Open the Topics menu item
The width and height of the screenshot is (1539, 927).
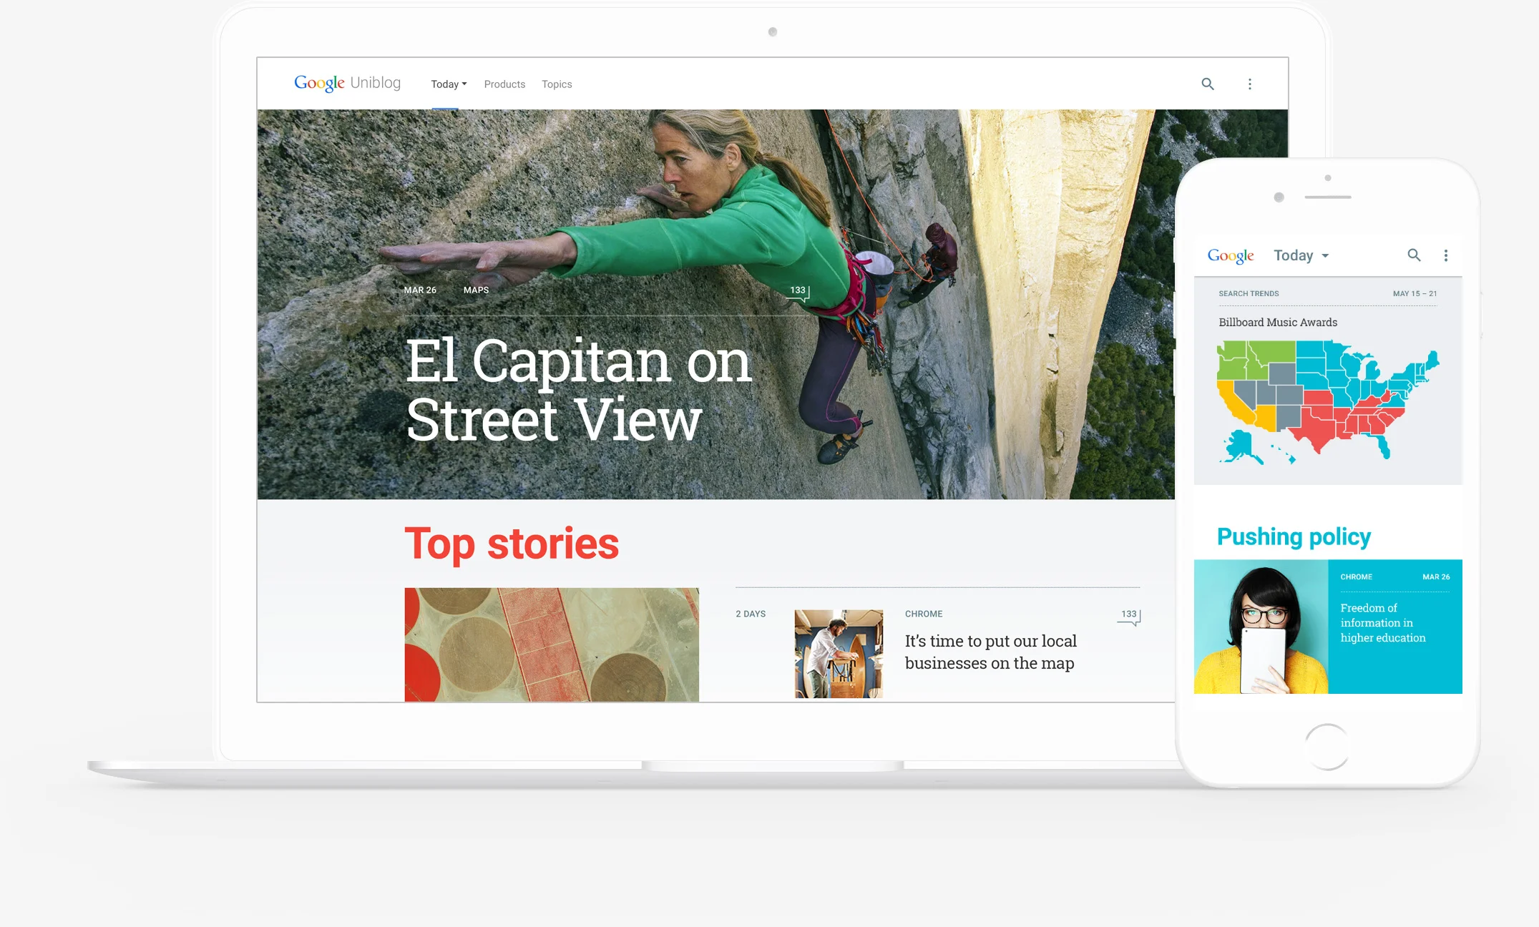click(x=557, y=84)
